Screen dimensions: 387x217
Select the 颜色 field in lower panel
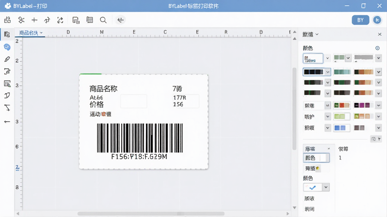(316, 158)
